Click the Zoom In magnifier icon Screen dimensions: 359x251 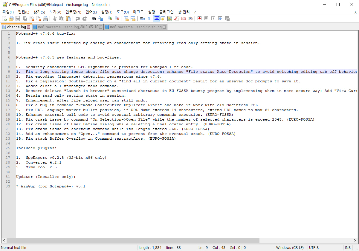pyautogui.click(x=110, y=19)
